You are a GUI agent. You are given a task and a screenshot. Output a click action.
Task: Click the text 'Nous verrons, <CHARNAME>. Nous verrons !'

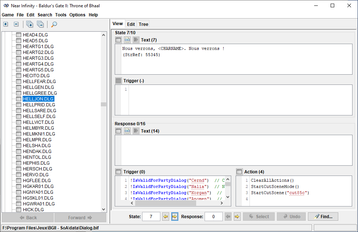[173, 48]
